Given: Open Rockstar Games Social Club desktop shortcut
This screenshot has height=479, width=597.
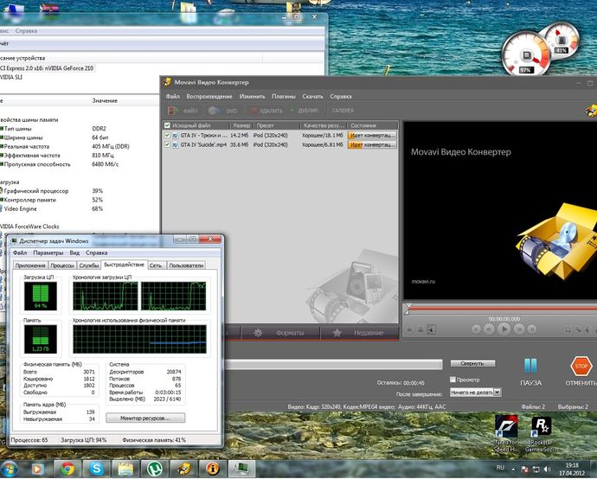Looking at the screenshot, I should (541, 434).
